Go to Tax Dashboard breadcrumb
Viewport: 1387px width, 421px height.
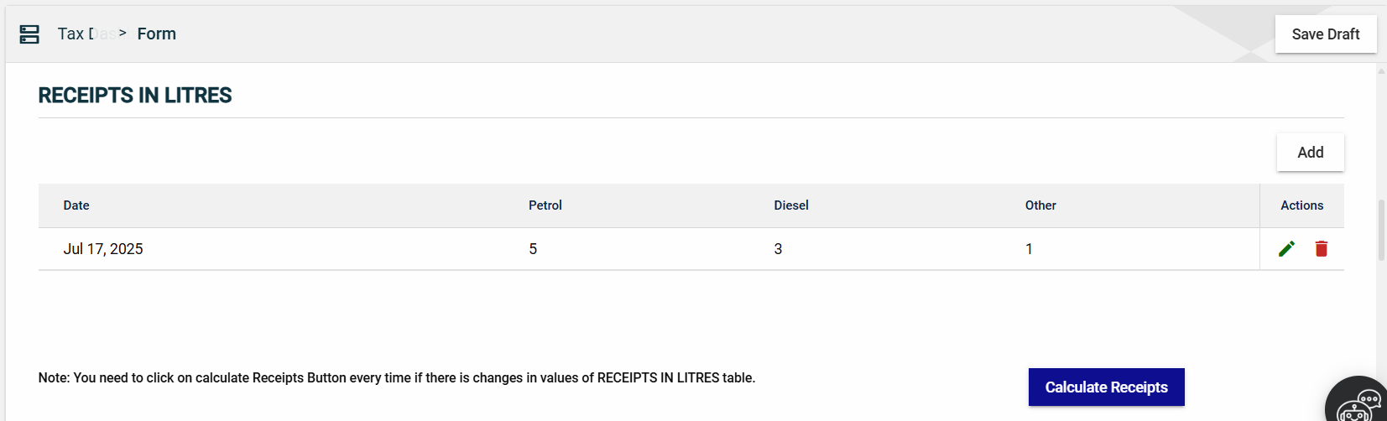click(86, 34)
